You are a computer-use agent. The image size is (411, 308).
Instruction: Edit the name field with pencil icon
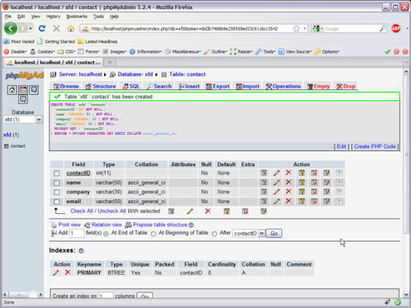pyautogui.click(x=276, y=182)
